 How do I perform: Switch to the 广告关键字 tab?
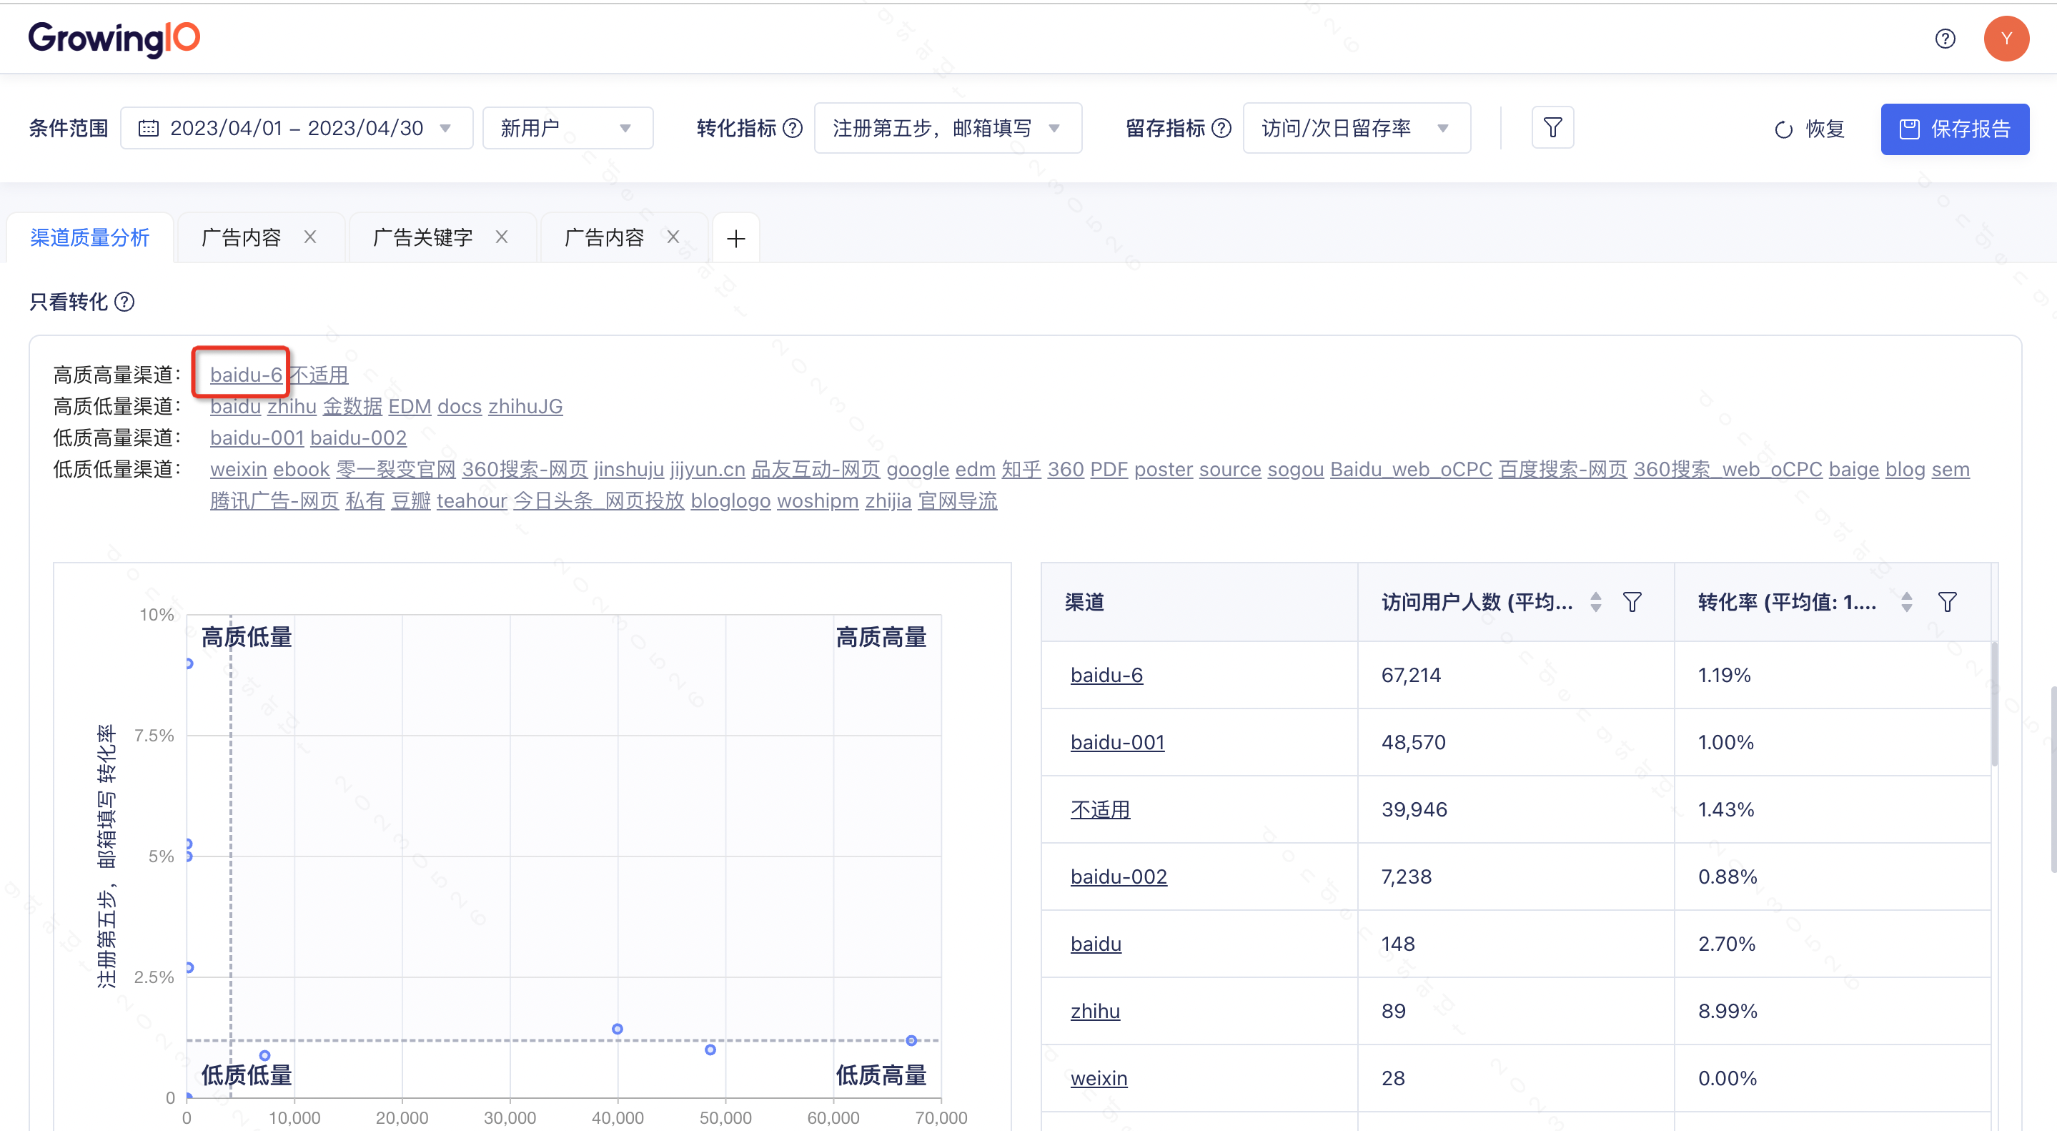(x=422, y=237)
